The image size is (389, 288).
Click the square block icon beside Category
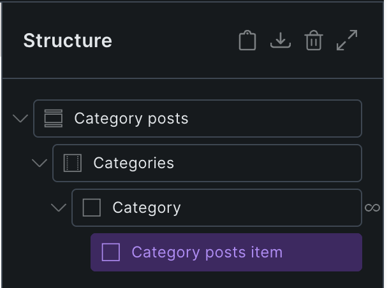[x=92, y=208]
